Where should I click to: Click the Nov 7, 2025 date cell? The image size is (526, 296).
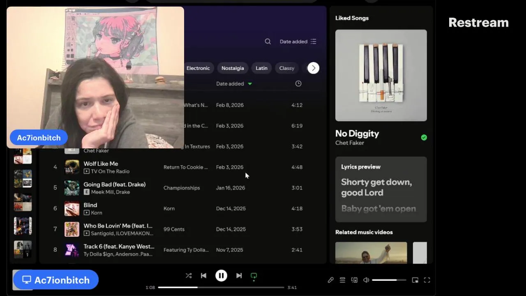coord(230,250)
